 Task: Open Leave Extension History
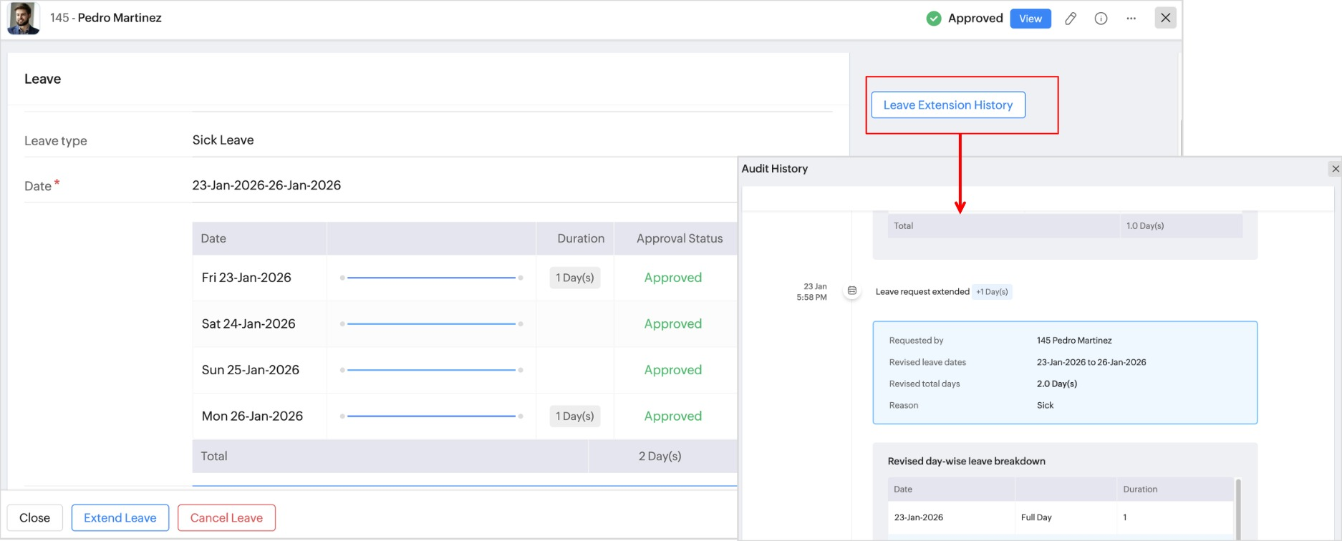click(947, 105)
